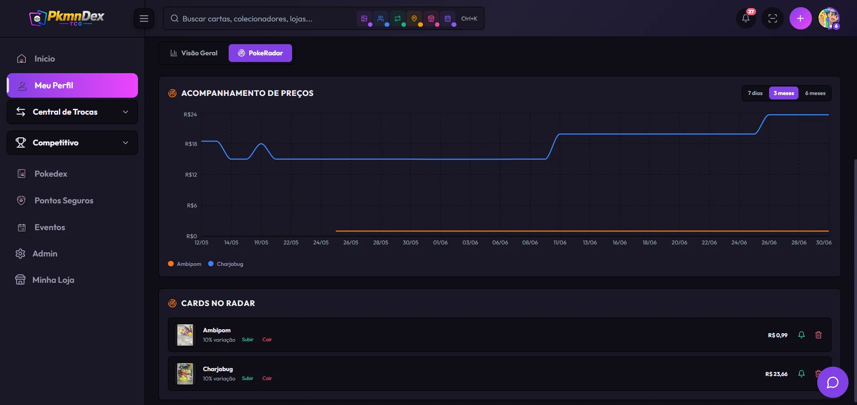857x405 pixels.
Task: Click inside the search cards field
Action: [x=263, y=19]
